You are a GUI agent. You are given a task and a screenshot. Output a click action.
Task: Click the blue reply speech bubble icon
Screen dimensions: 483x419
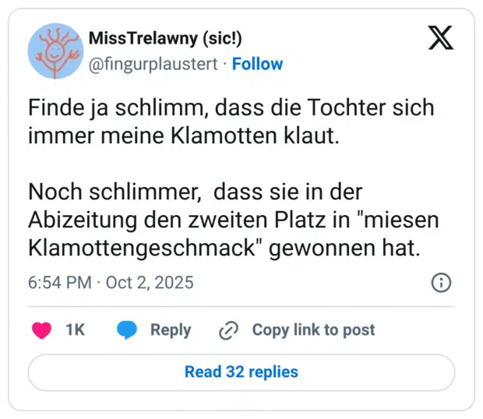click(127, 330)
